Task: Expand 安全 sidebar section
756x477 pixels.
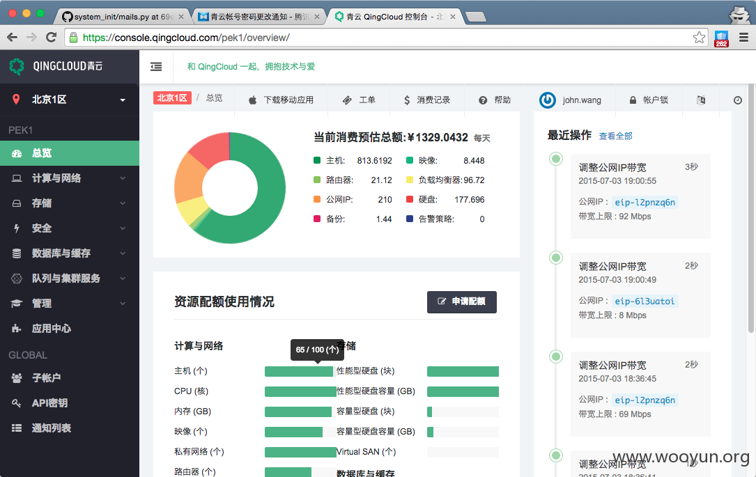Action: point(70,228)
